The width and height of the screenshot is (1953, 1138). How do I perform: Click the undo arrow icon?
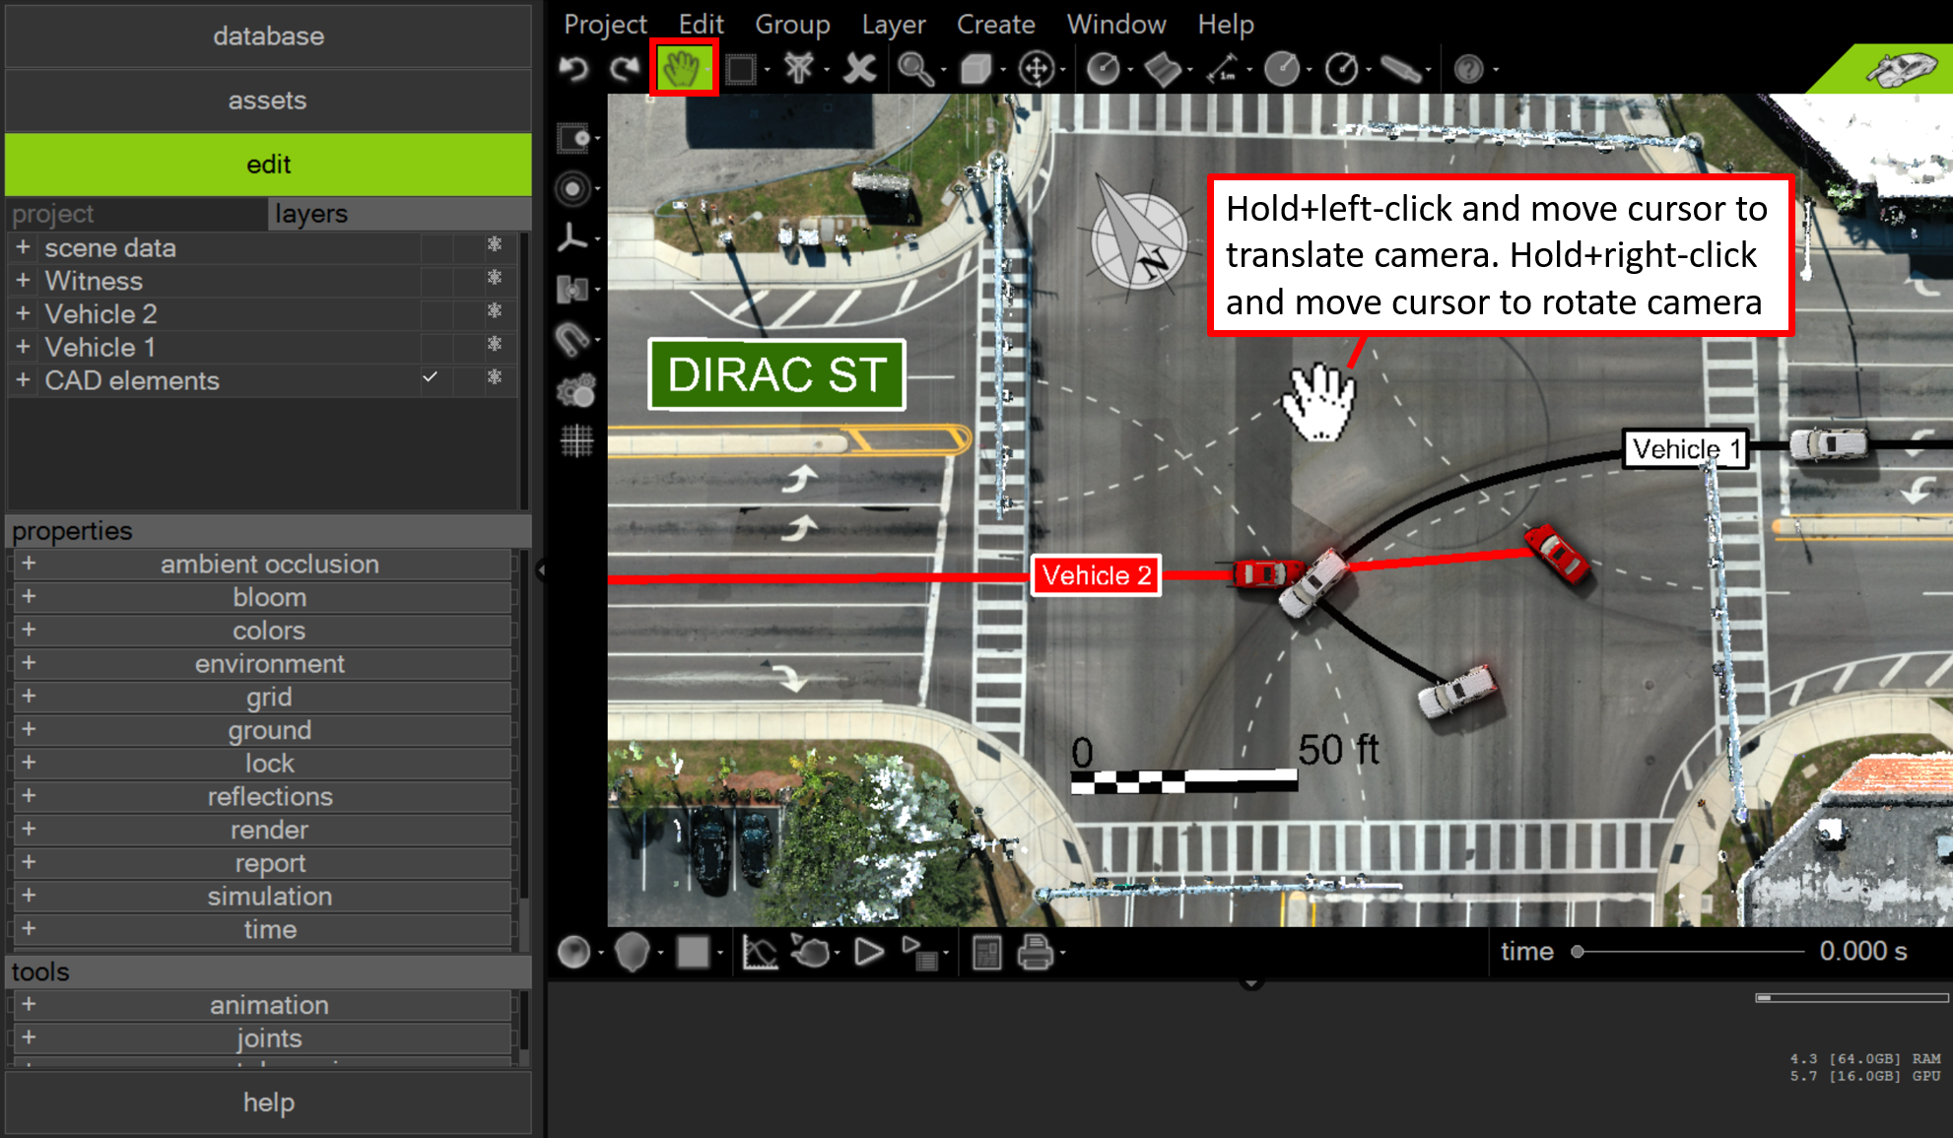coord(573,69)
